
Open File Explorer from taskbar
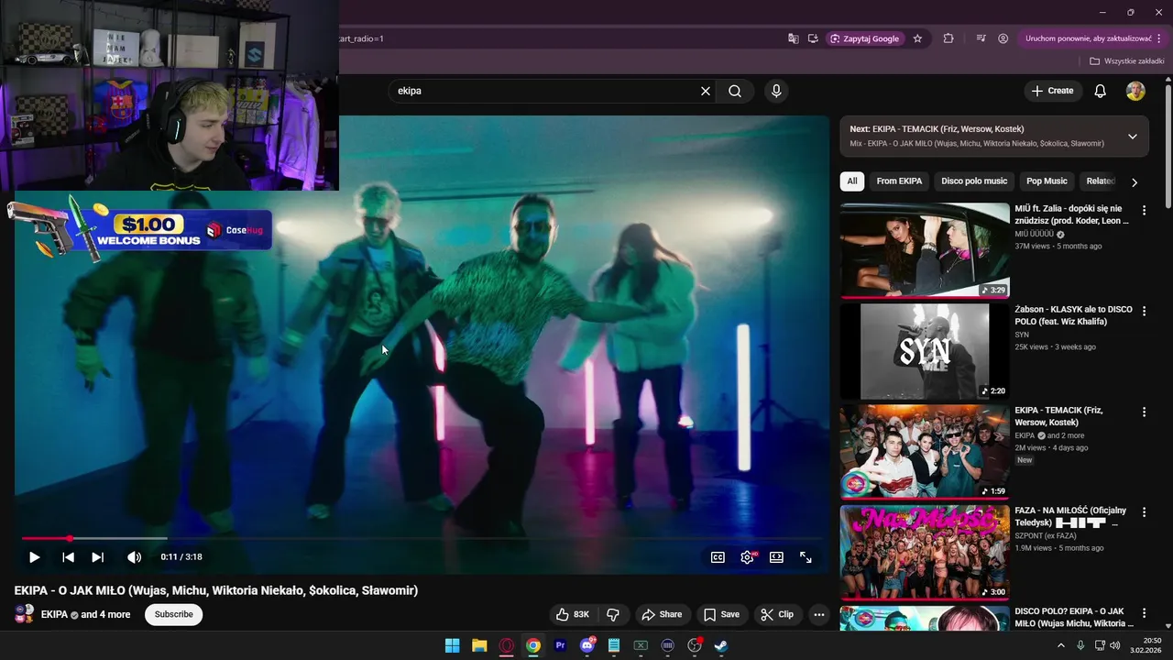479,645
